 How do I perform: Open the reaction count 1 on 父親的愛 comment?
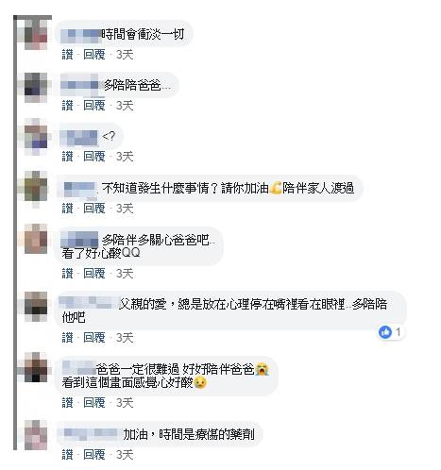[399, 332]
